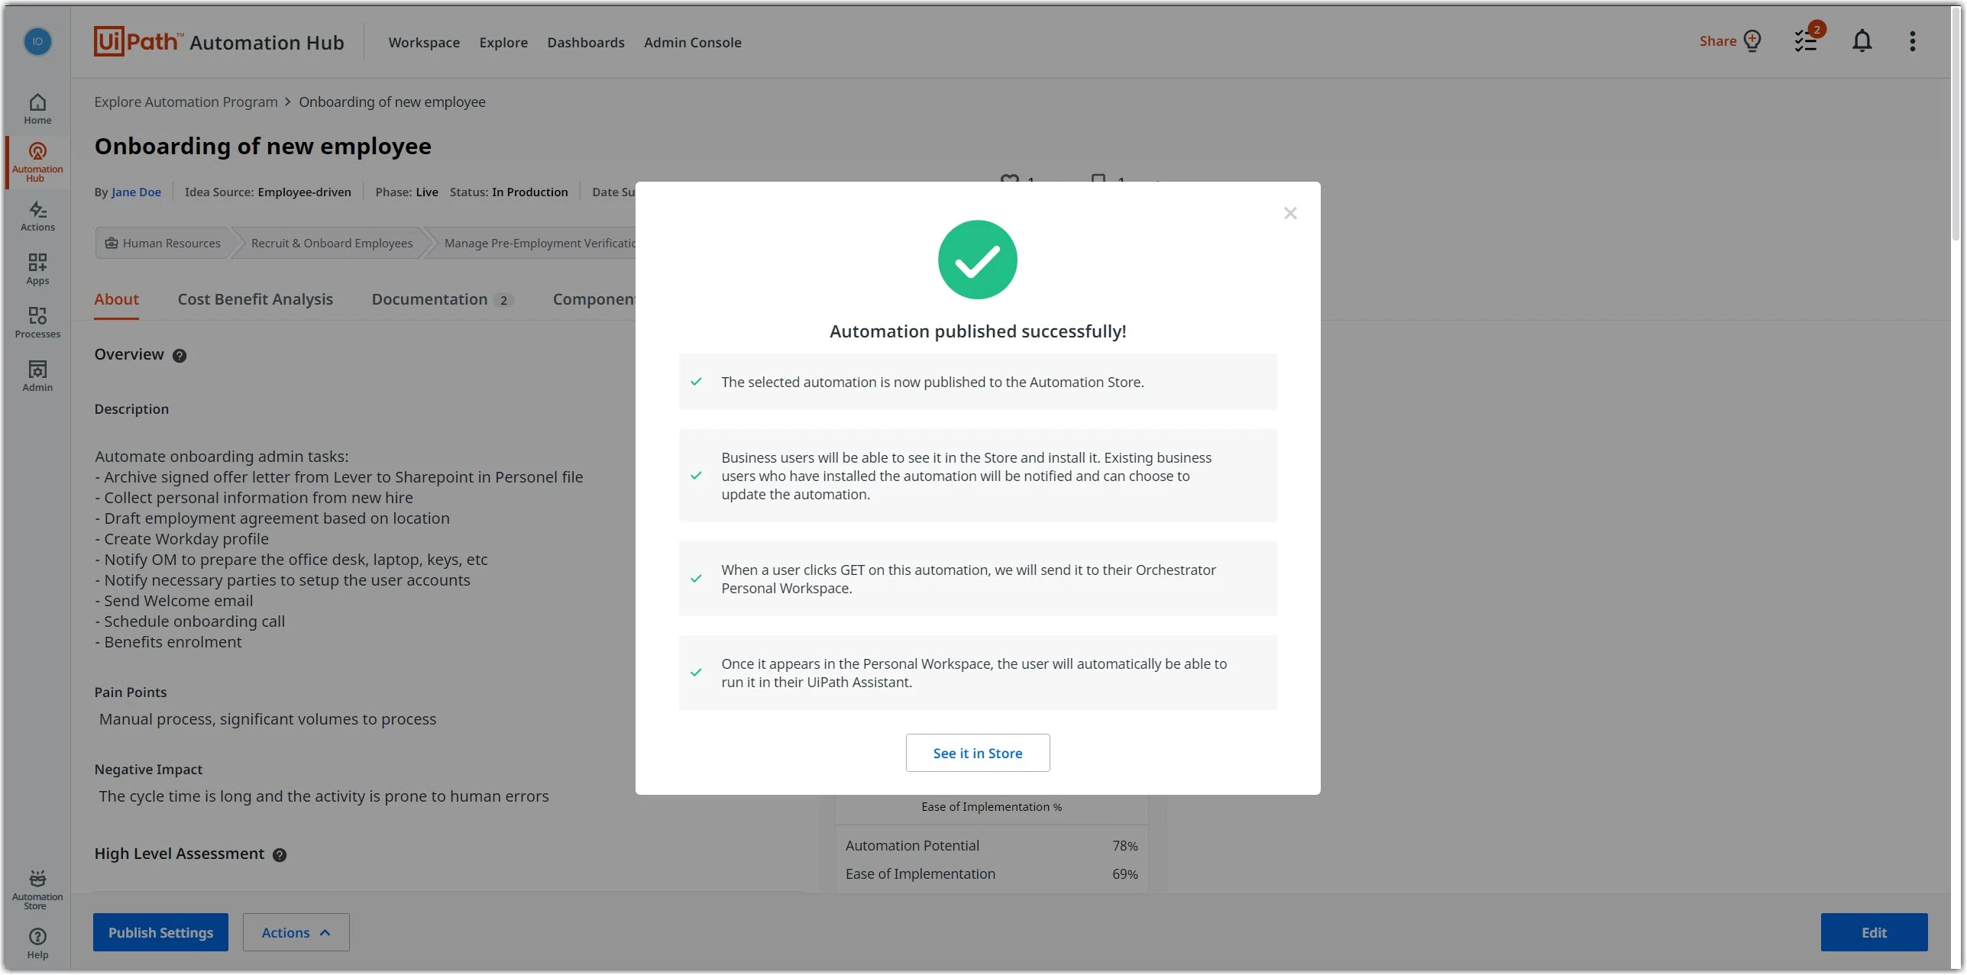Click the High Level Assessment help icon
1967x975 pixels.
[x=280, y=855]
